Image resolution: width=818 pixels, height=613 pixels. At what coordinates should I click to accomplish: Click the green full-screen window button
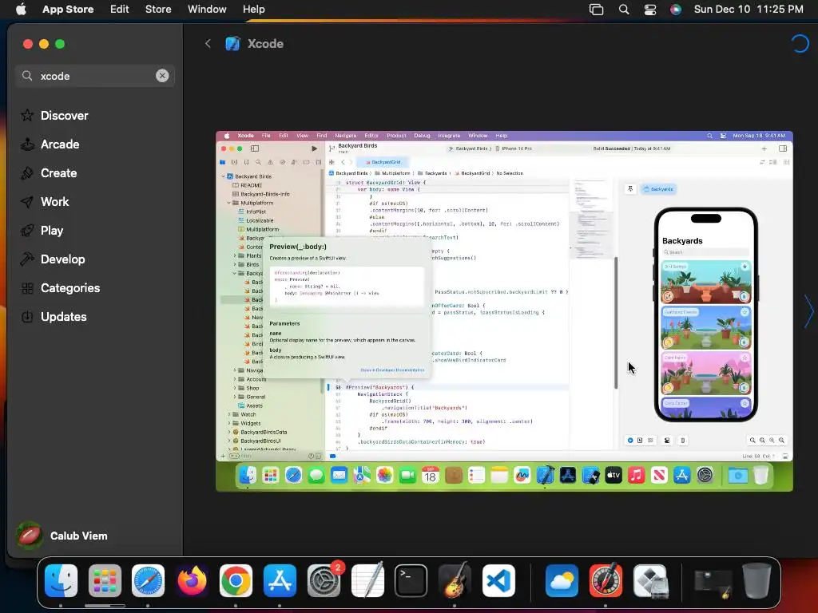(x=60, y=44)
